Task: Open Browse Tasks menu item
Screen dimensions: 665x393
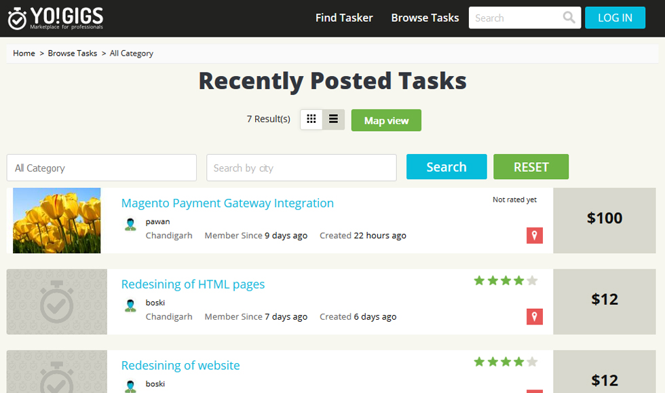Action: coord(425,18)
